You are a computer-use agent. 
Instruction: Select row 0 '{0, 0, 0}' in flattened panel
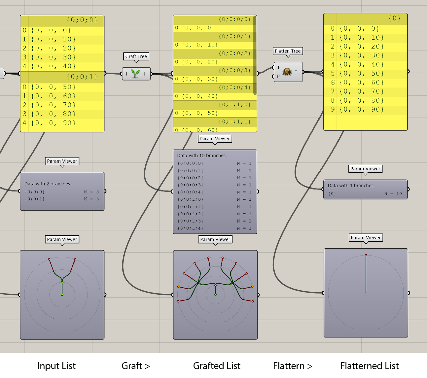(x=365, y=29)
